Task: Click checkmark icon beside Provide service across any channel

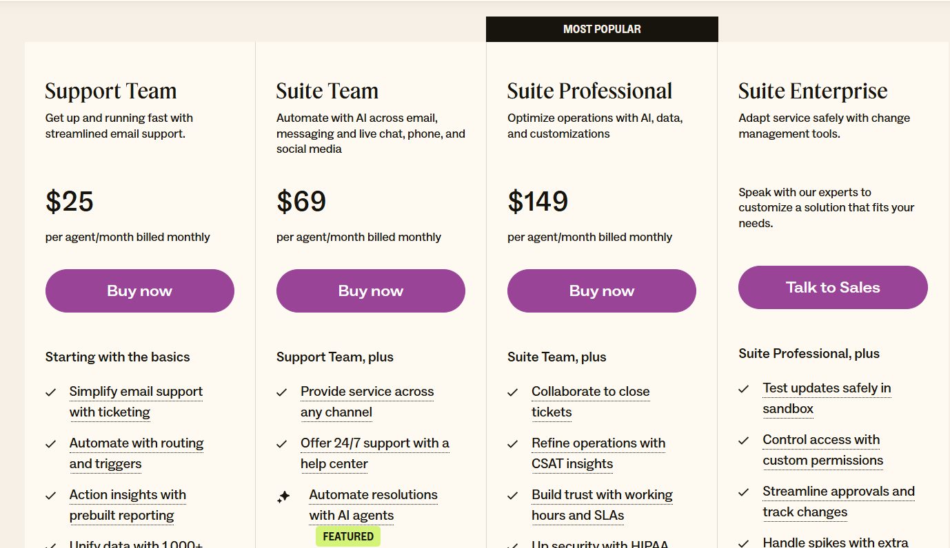Action: tap(282, 392)
